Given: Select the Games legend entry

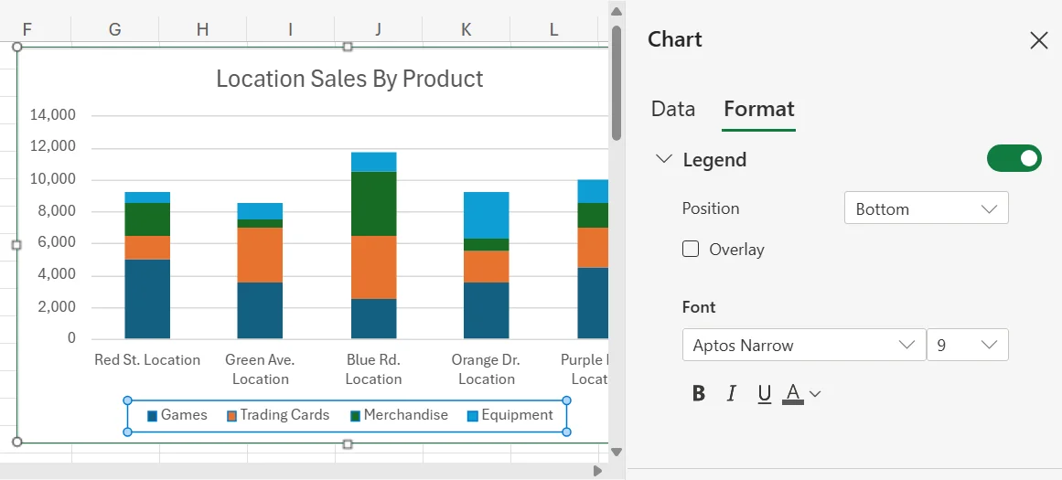Looking at the screenshot, I should point(177,415).
